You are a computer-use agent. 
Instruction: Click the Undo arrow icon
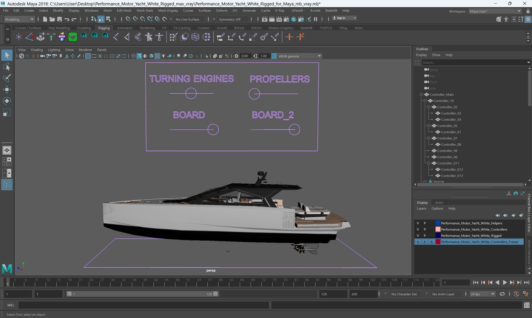[x=67, y=19]
